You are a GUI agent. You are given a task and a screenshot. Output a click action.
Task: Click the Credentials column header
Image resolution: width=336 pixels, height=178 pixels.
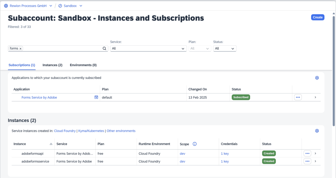(x=229, y=144)
